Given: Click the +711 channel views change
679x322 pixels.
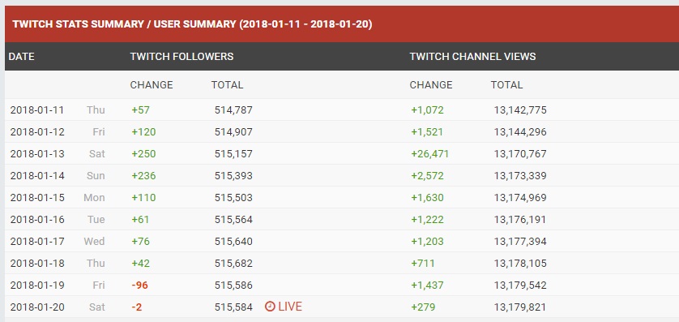Looking at the screenshot, I should coord(423,264).
